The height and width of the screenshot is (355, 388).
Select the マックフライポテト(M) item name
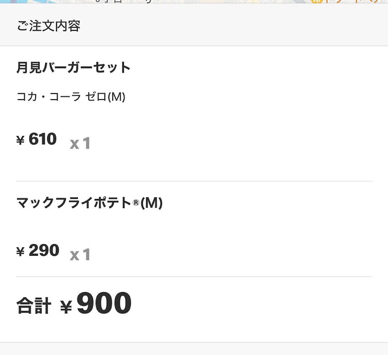[89, 203]
